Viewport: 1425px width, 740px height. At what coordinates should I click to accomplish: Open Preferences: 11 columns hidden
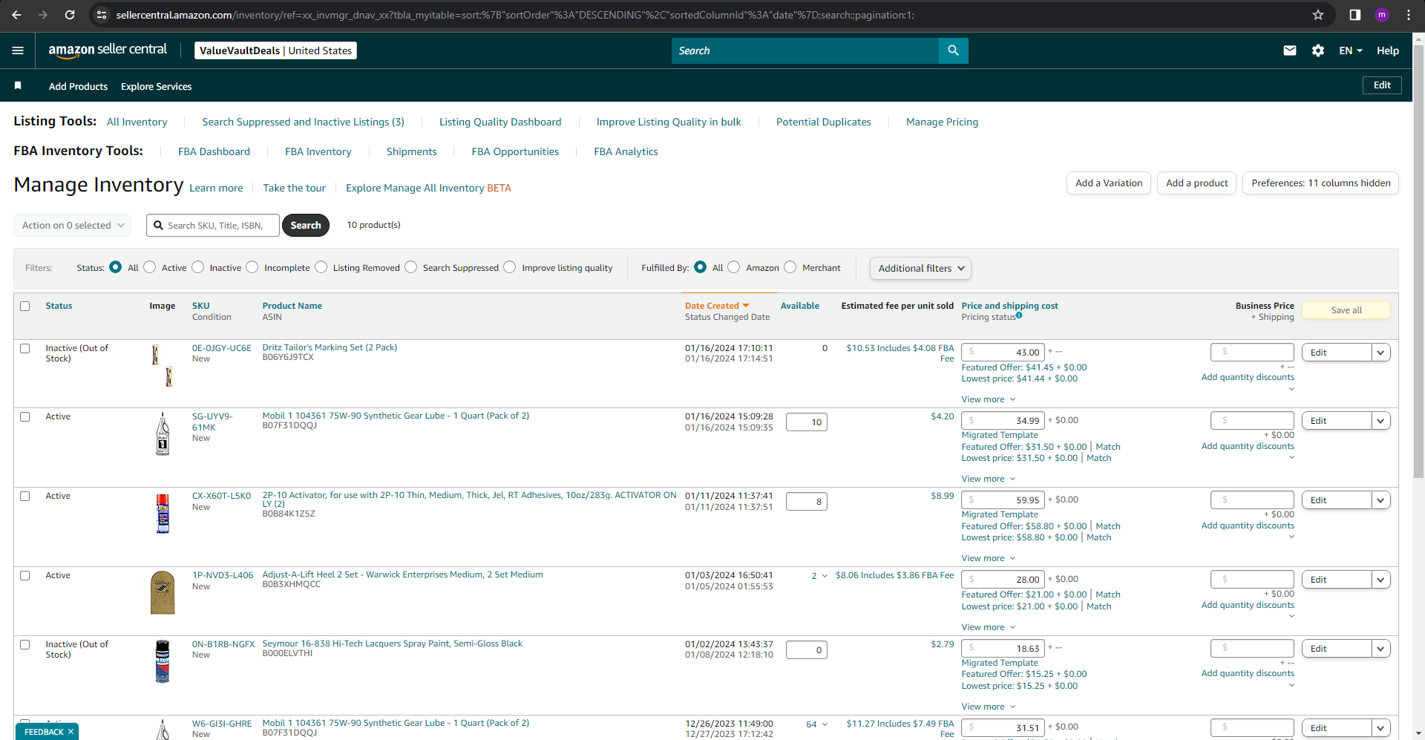tap(1320, 183)
